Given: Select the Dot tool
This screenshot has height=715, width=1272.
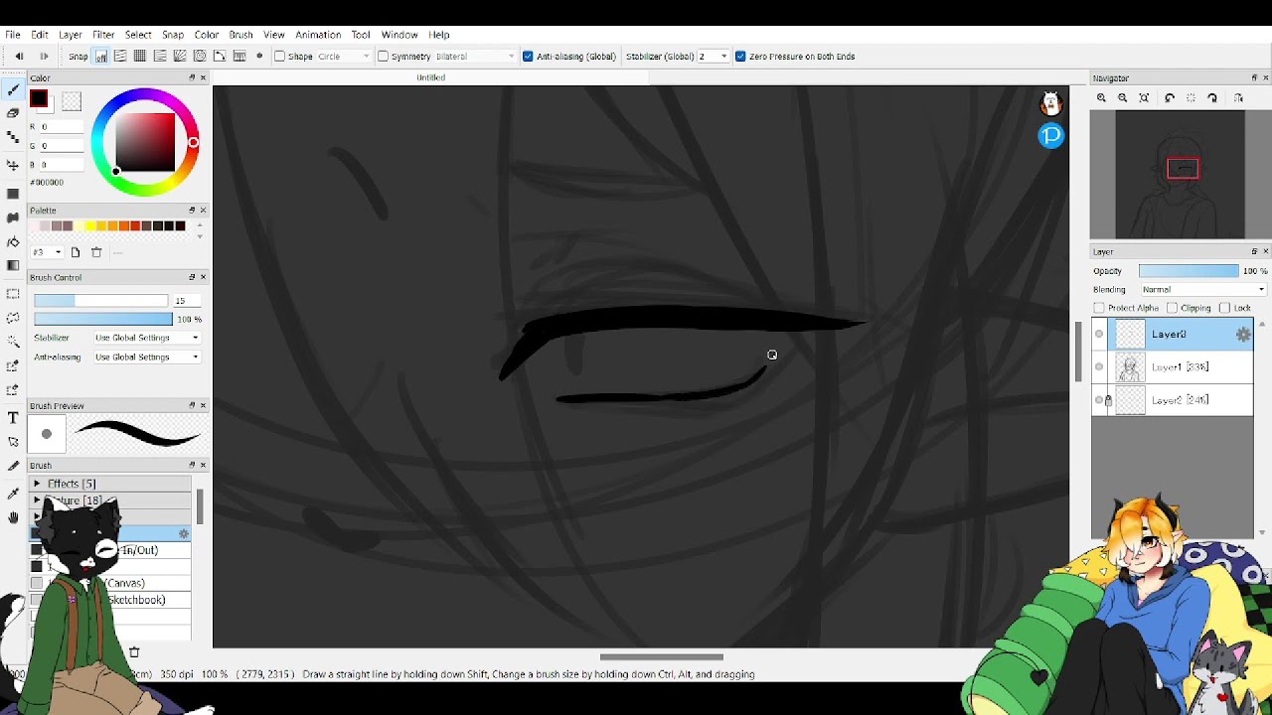Looking at the screenshot, I should click(x=13, y=138).
